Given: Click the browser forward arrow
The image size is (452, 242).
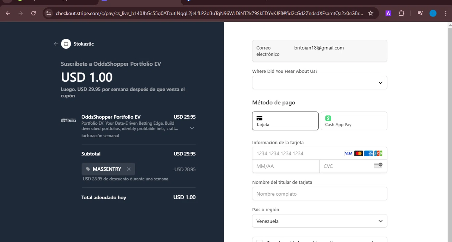Looking at the screenshot, I should coord(20,13).
